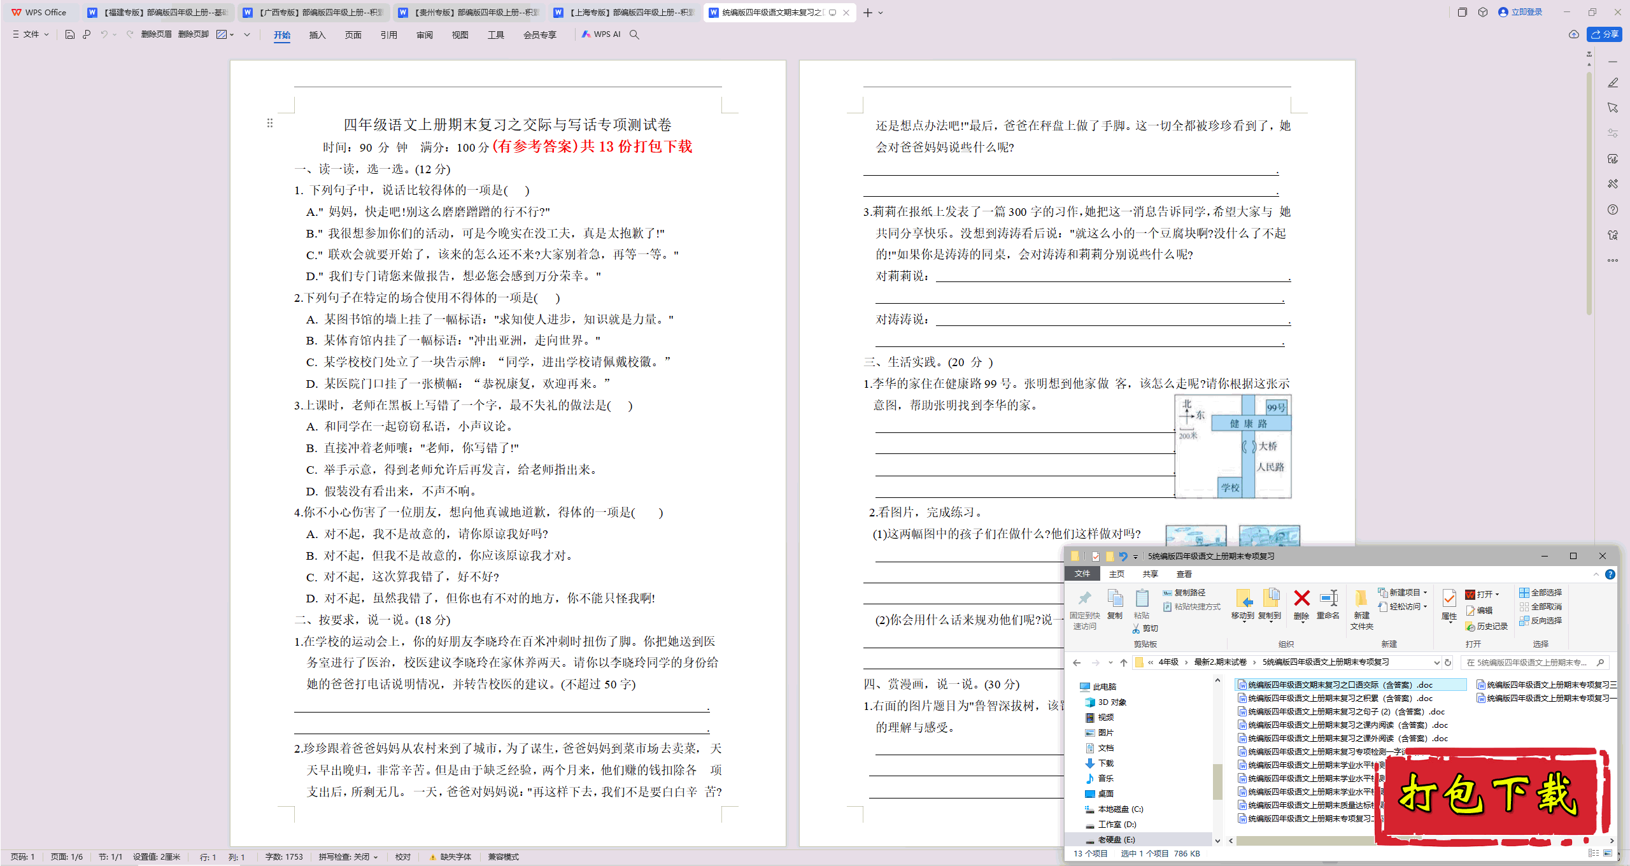Click 固定到快速访问 pin icon in Explorer

pos(1084,609)
